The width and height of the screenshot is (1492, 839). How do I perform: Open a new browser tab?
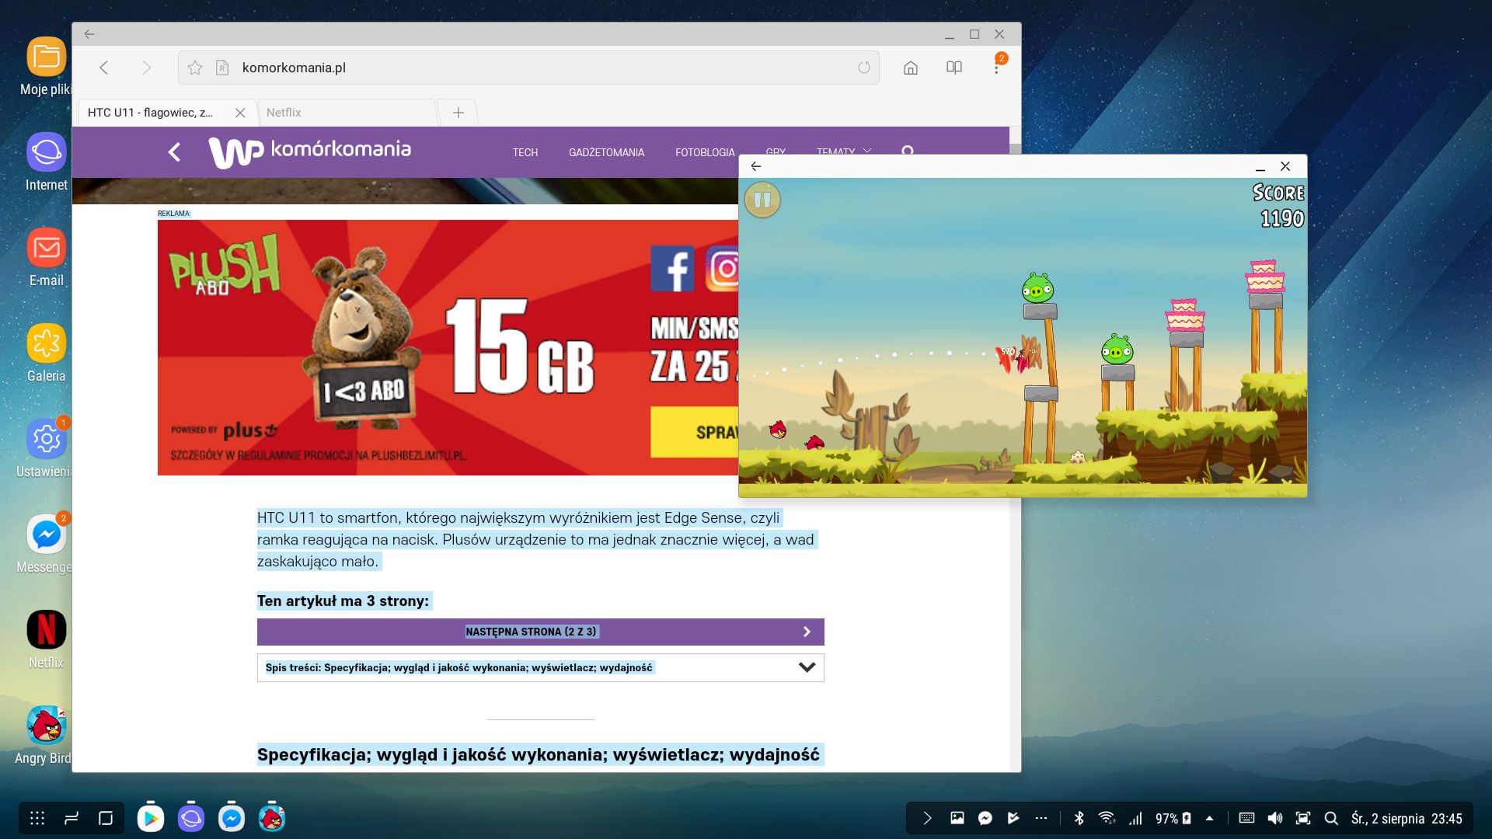click(458, 113)
